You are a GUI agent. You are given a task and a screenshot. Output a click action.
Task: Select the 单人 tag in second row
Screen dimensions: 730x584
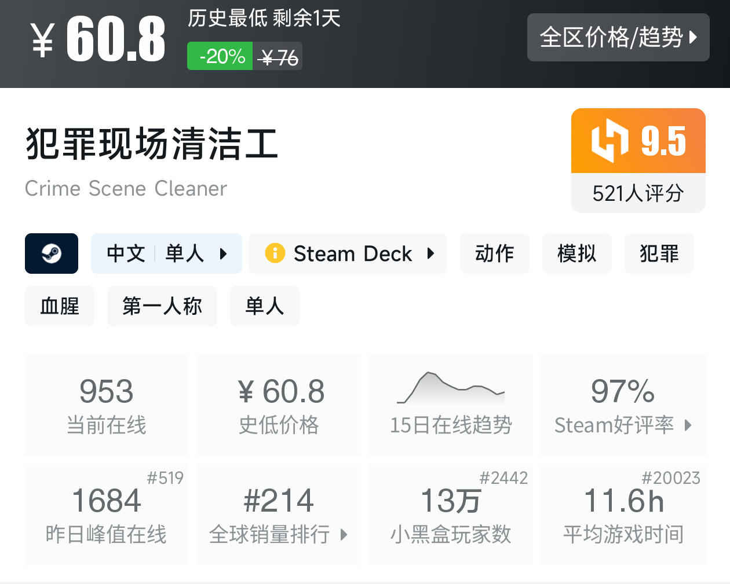click(x=264, y=306)
